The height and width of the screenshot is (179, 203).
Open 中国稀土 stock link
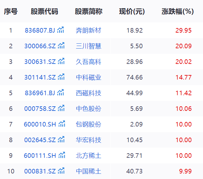point(88,172)
